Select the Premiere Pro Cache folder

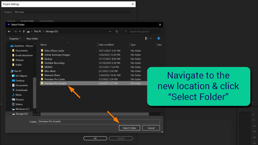pos(54,79)
